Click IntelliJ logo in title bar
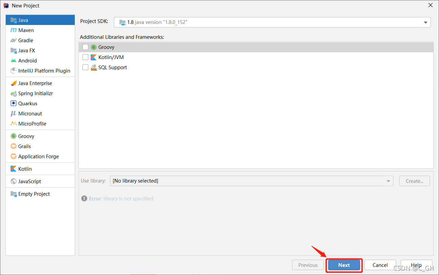The width and height of the screenshot is (439, 275). pyautogui.click(x=6, y=5)
